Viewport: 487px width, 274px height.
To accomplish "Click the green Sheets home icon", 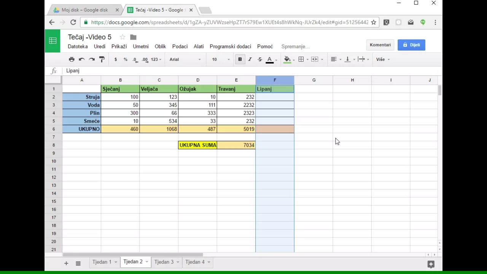I will (x=53, y=40).
